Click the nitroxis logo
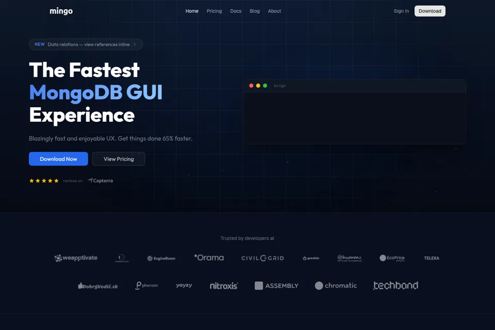 tap(224, 286)
